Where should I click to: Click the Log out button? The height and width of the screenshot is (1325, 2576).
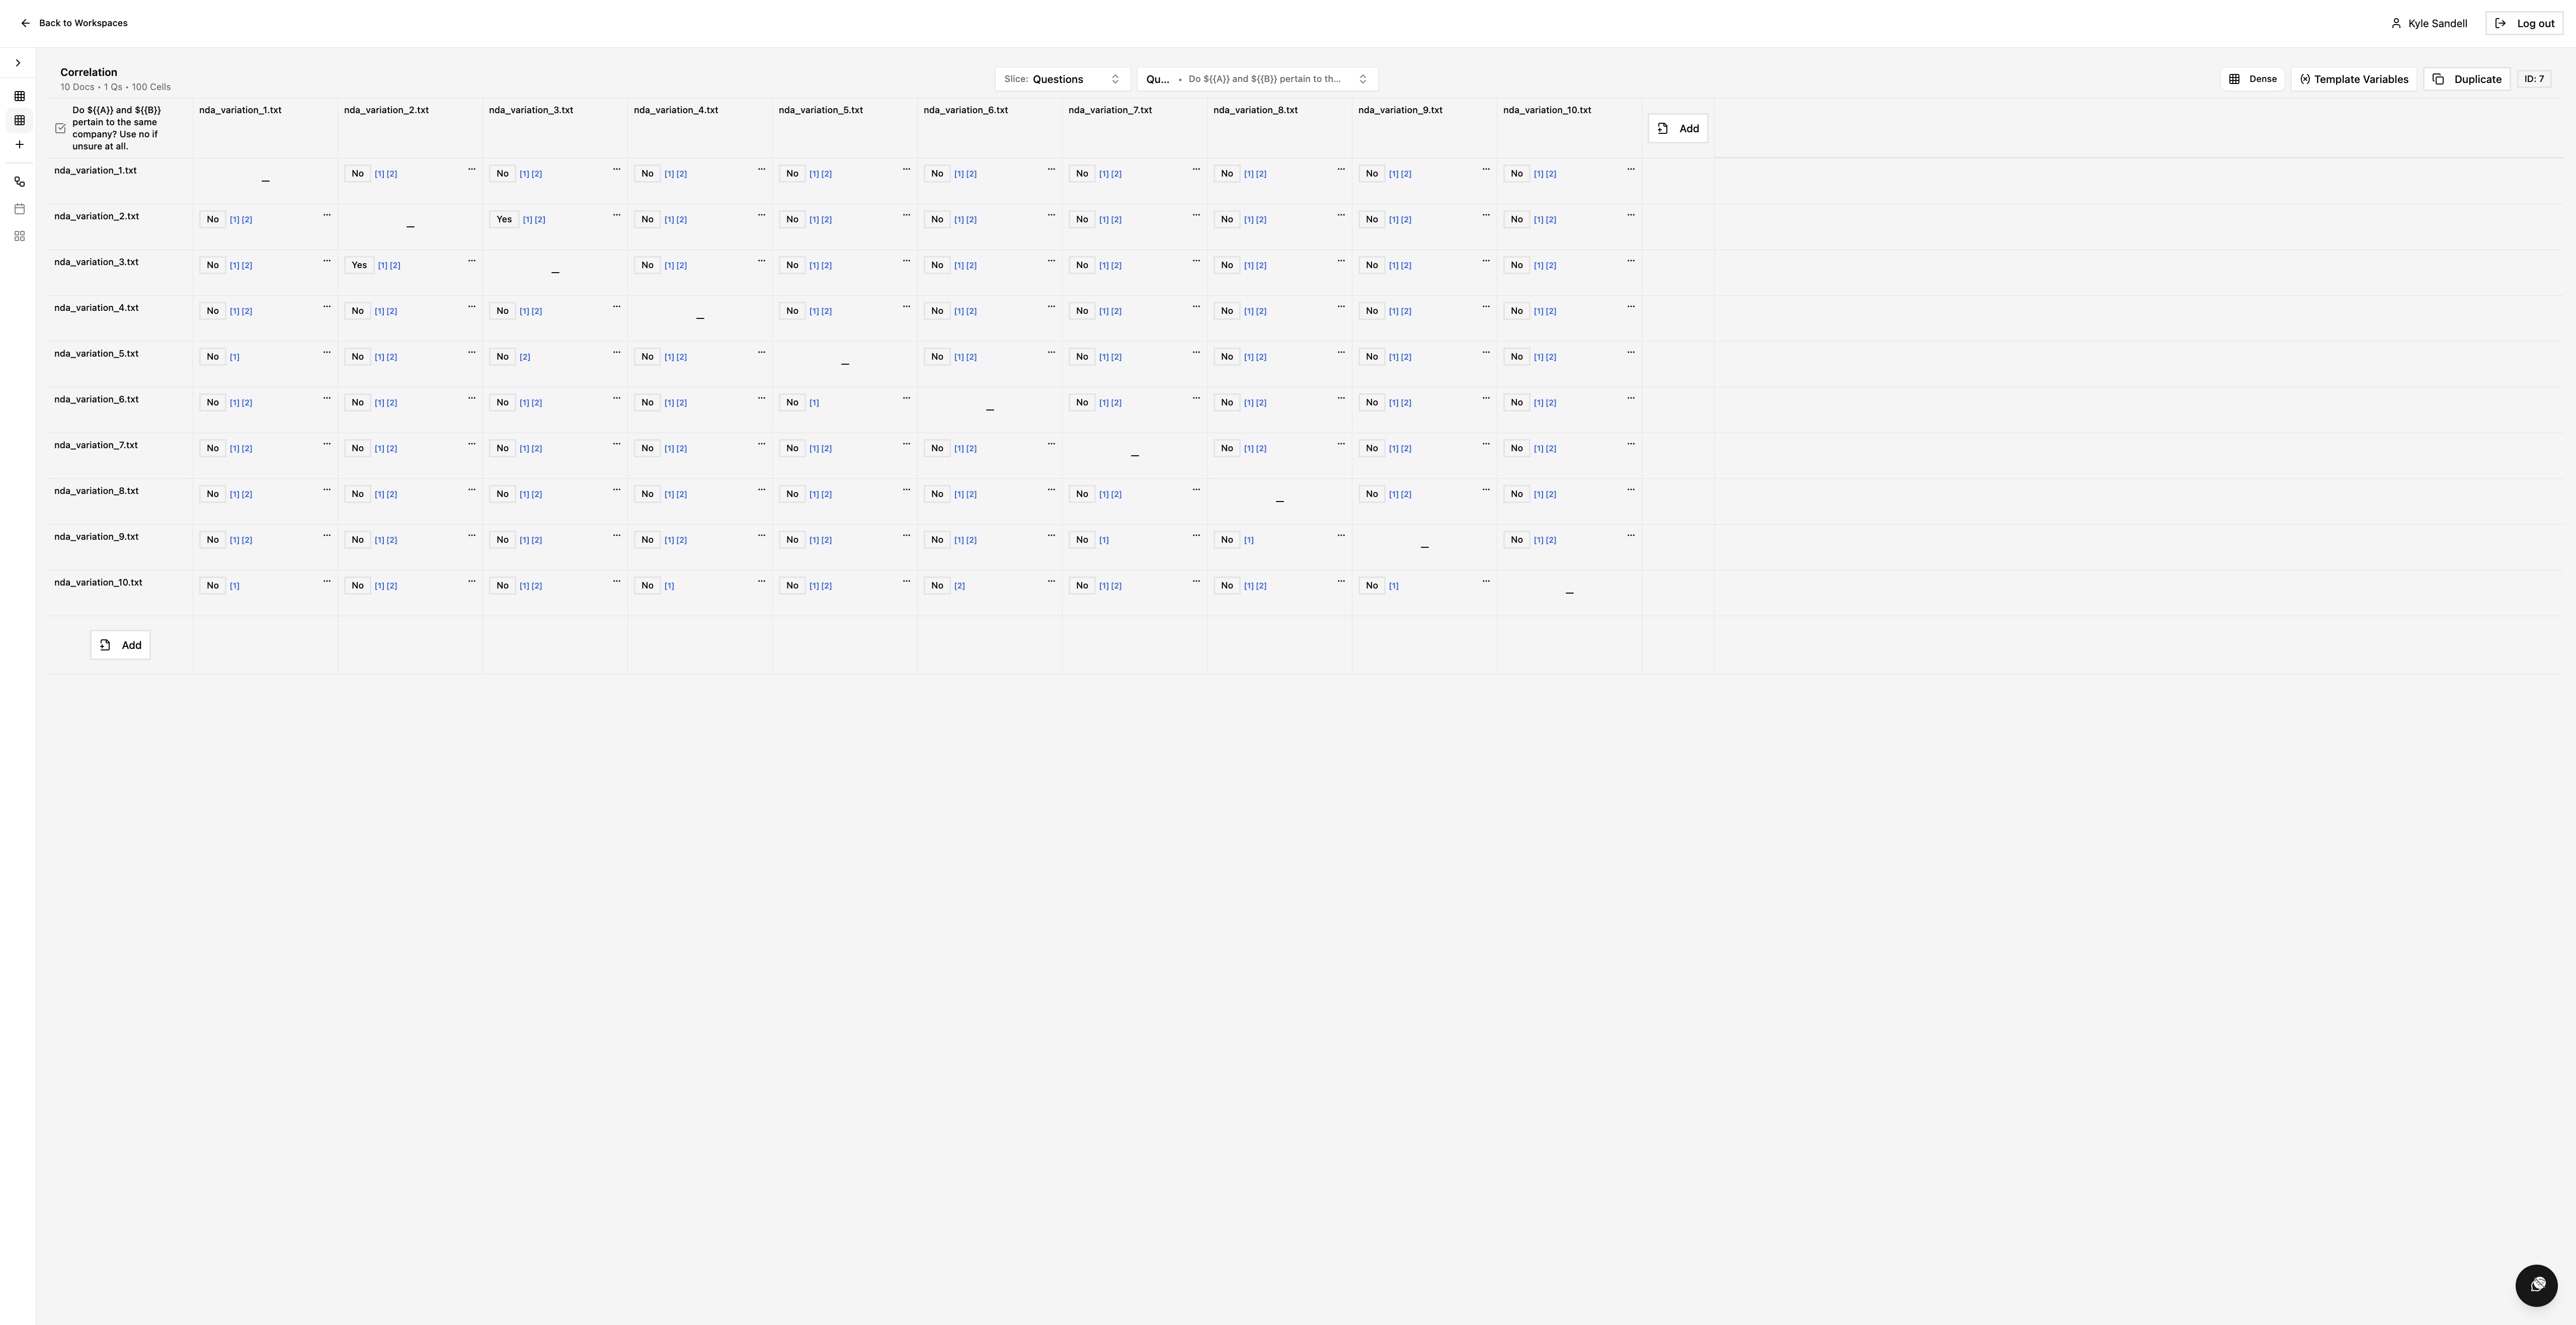[2524, 23]
